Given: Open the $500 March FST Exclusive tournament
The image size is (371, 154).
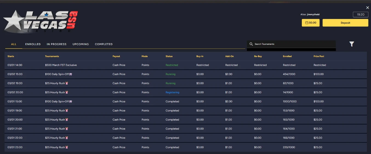Looking at the screenshot, I should (61, 65).
